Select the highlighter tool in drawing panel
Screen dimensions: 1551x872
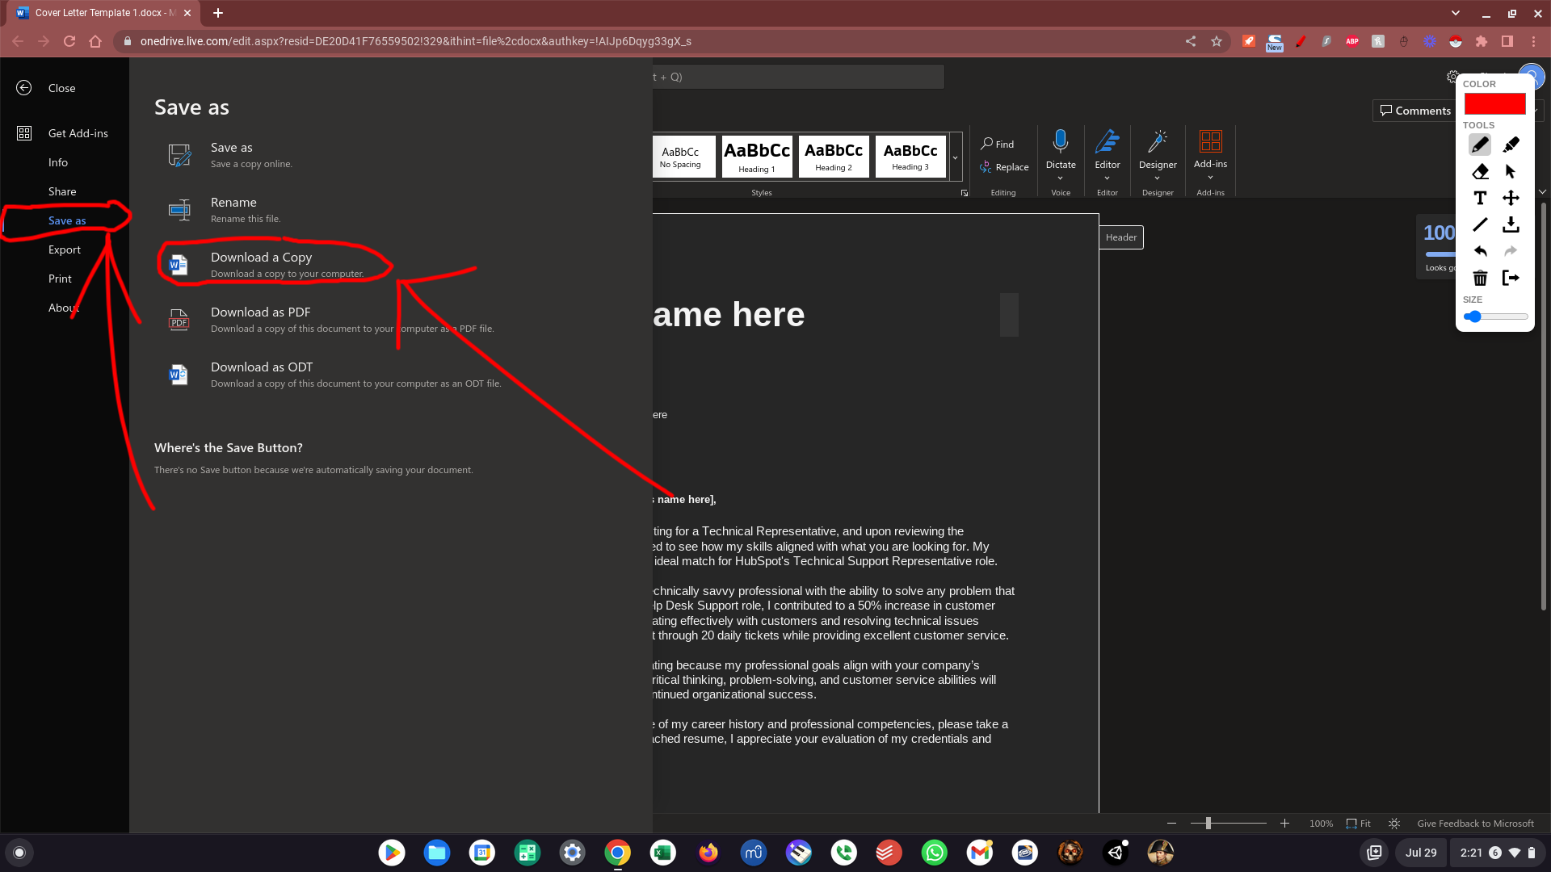tap(1511, 145)
